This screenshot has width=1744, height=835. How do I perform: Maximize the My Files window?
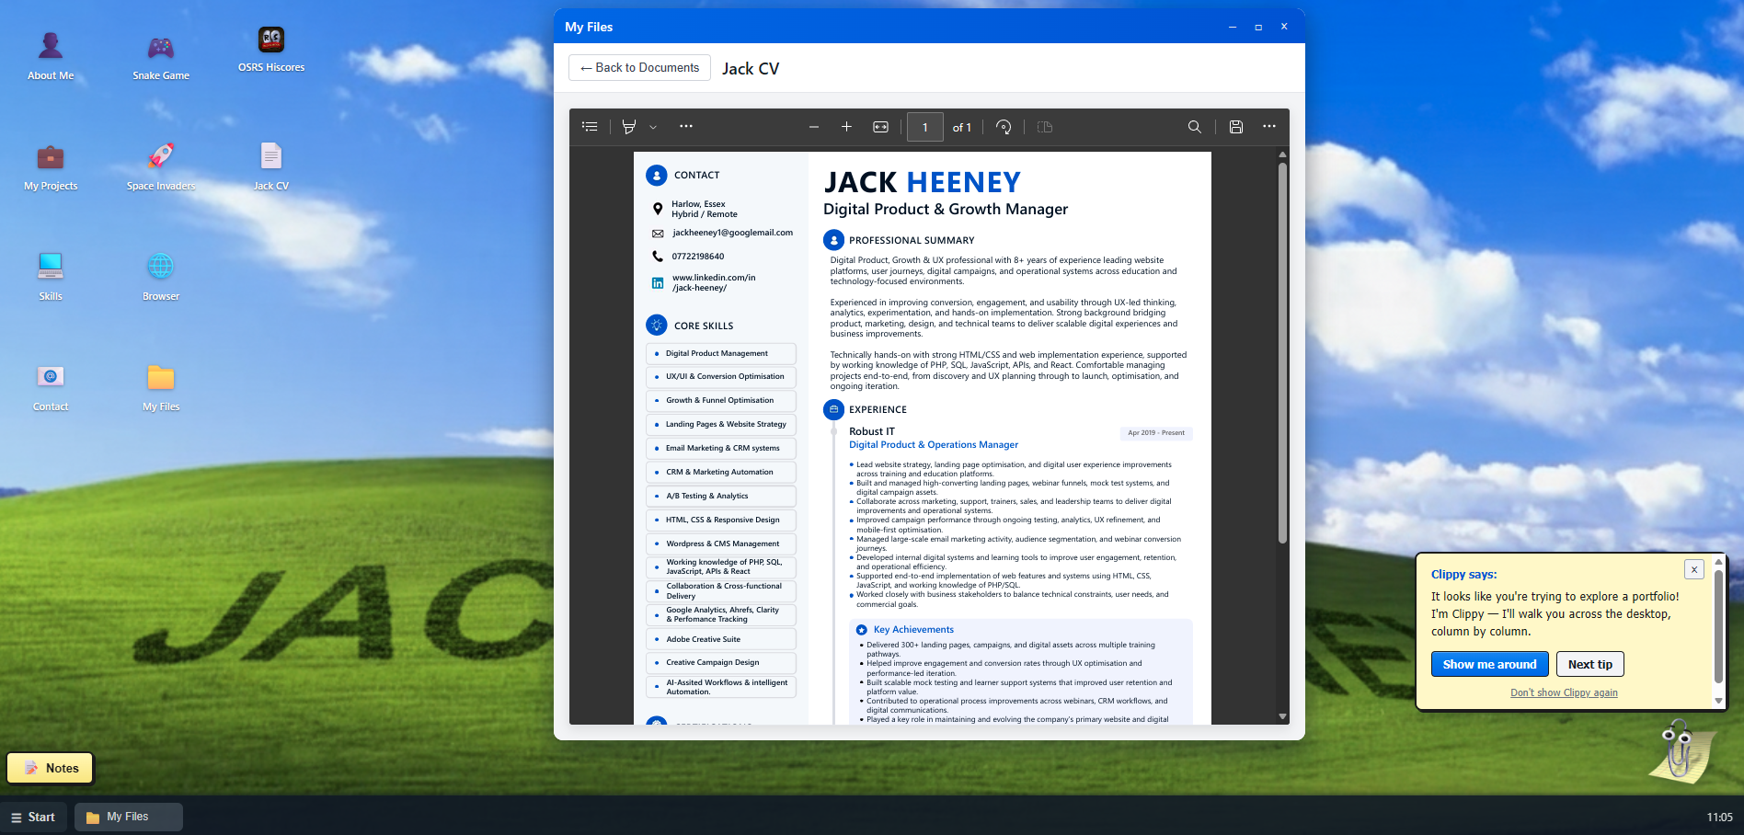point(1258,27)
